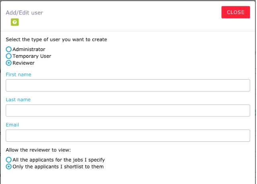Click the Email field label
This screenshot has height=184, width=257.
tap(12, 125)
